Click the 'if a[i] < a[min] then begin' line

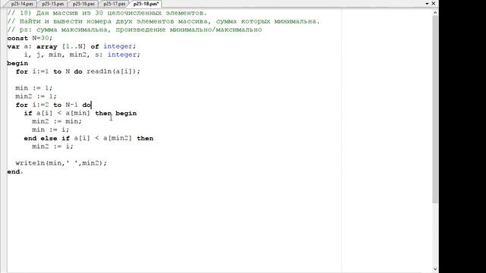(x=80, y=113)
